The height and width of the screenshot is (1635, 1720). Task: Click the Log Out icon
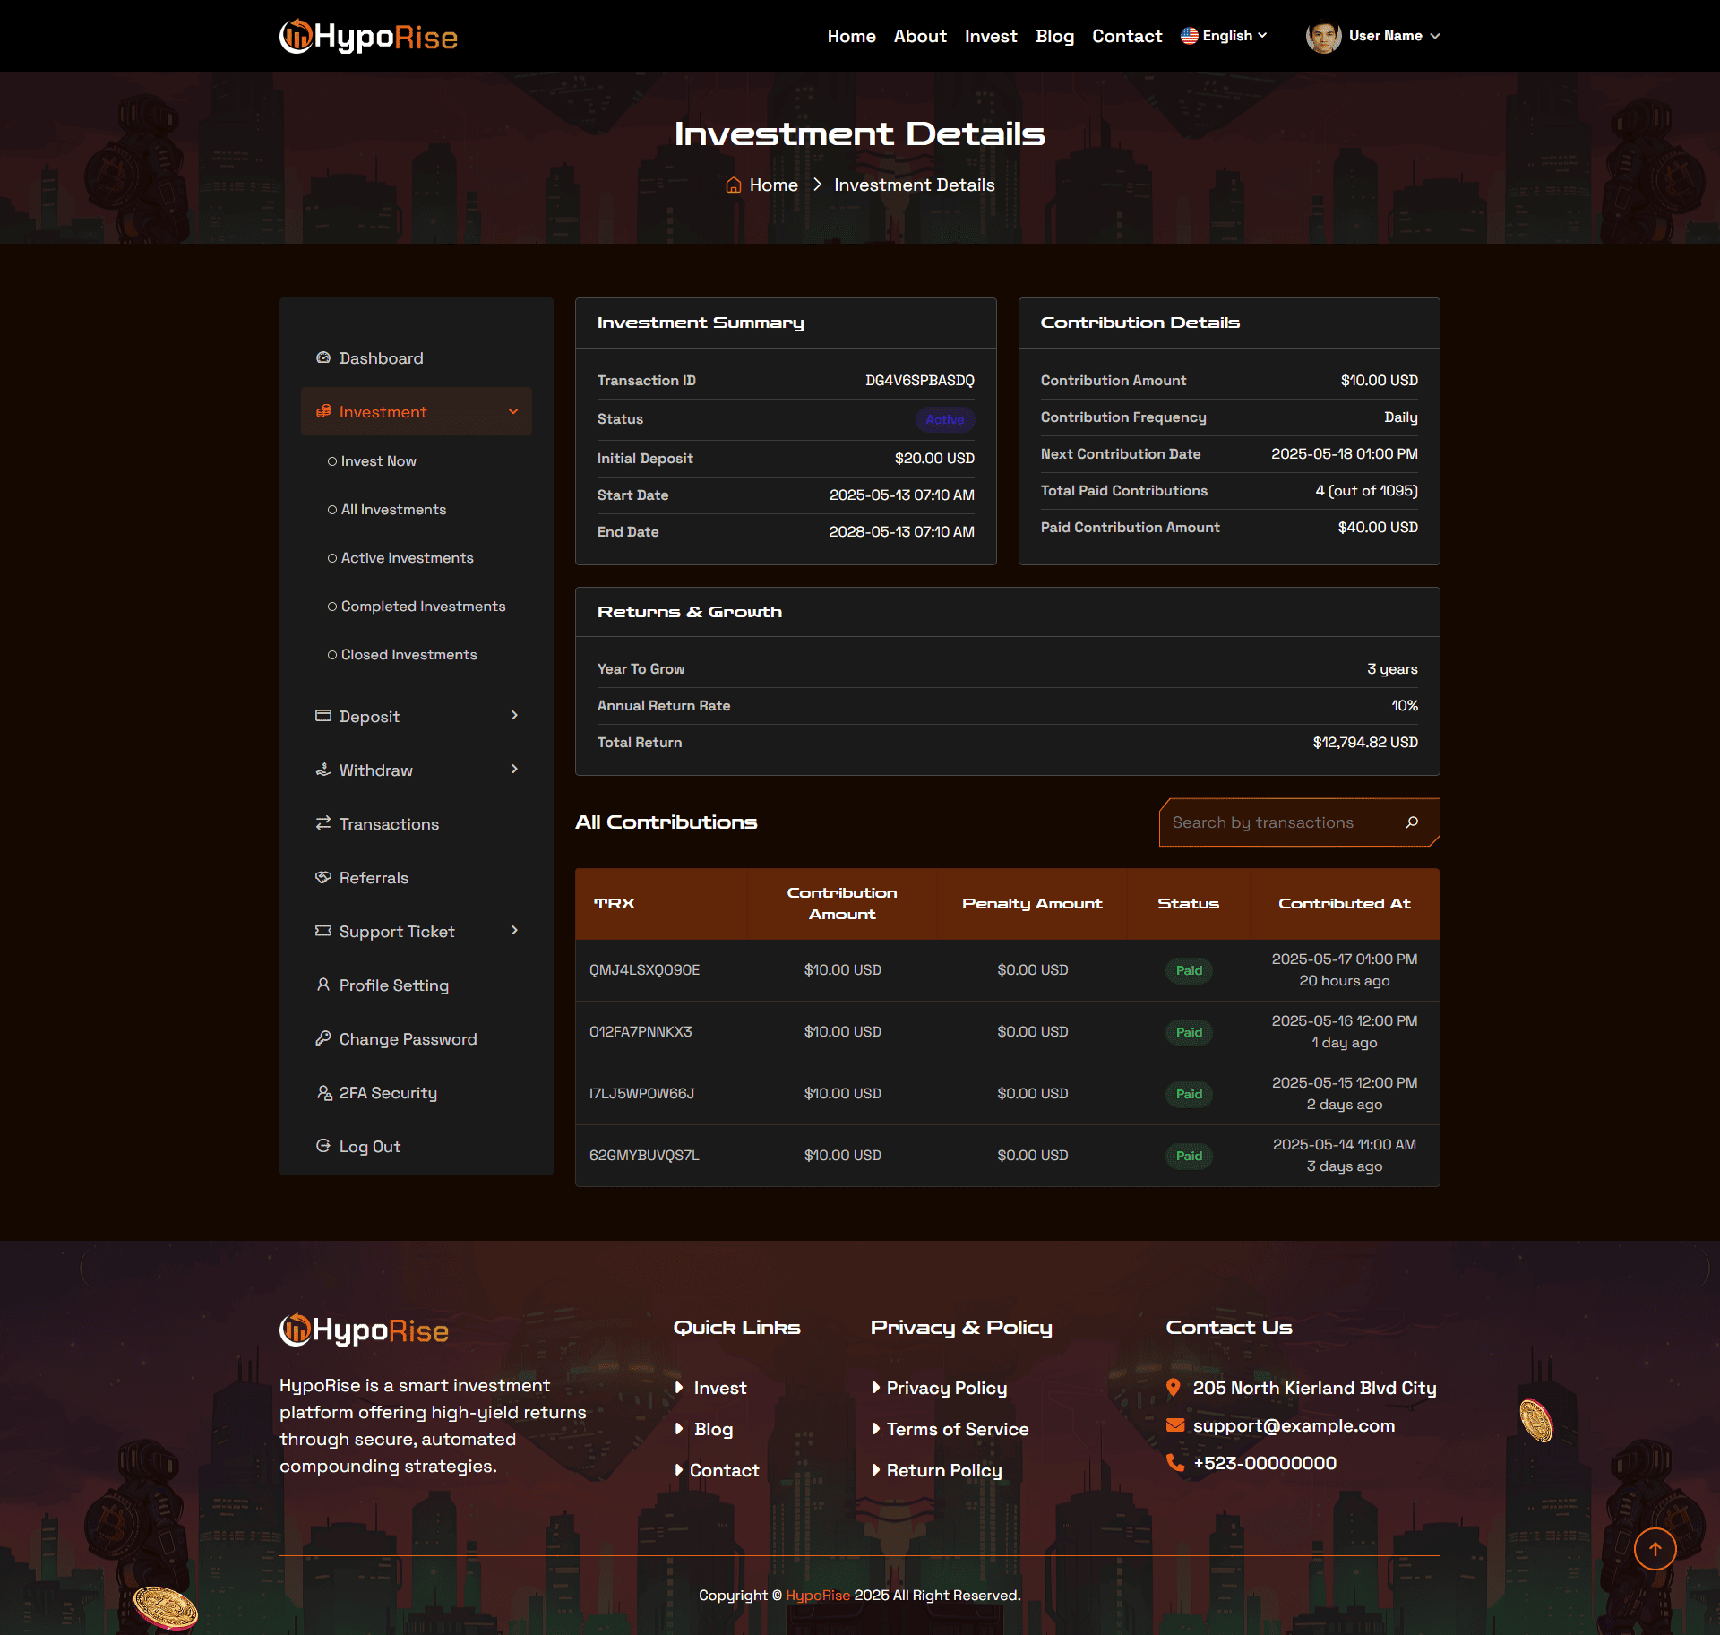pos(323,1146)
